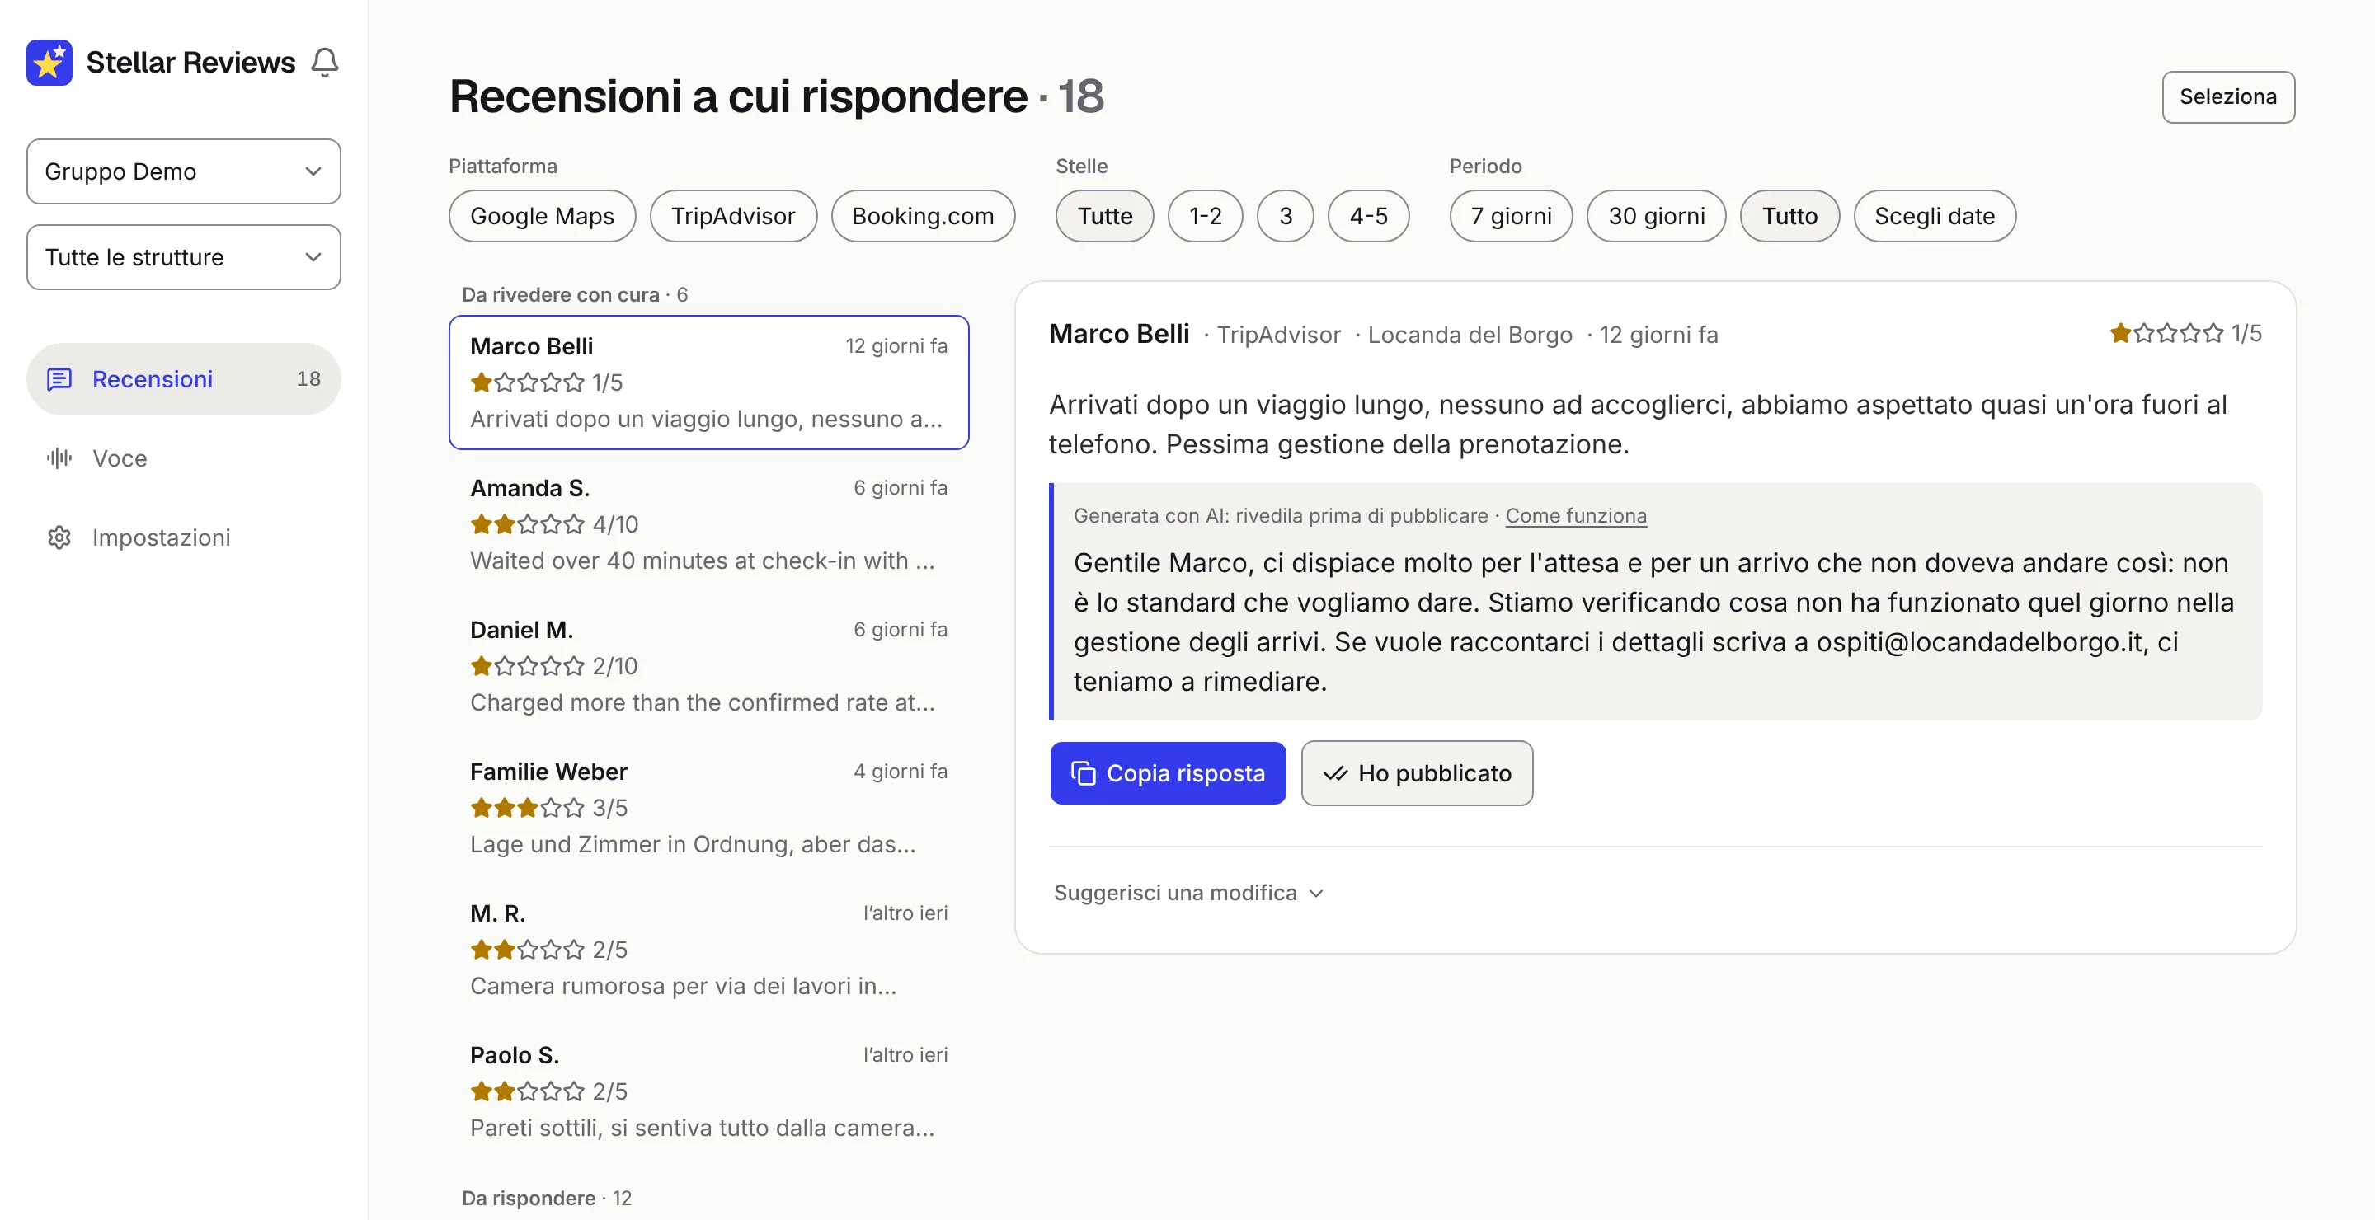The height and width of the screenshot is (1220, 2375).
Task: Choose the Tutto period filter
Action: coord(1789,216)
